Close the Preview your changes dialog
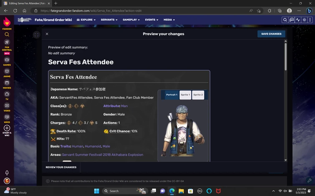 pyautogui.click(x=47, y=34)
